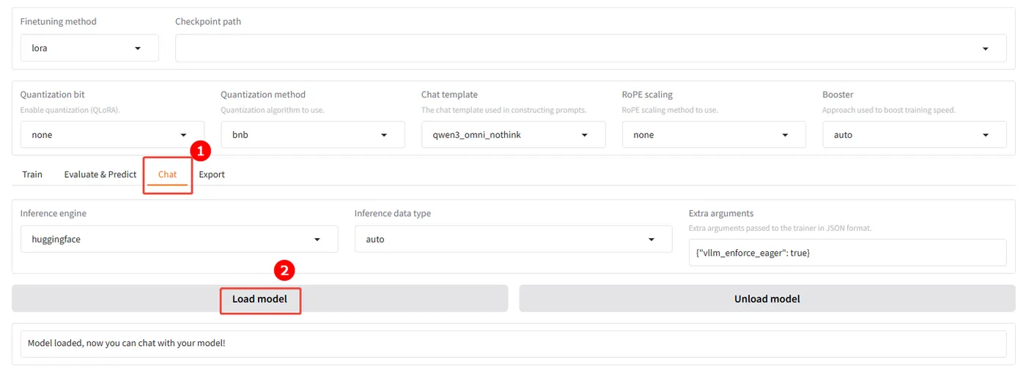Viewport: 1026px width, 370px height.
Task: Click the Extra arguments JSON field
Action: (x=847, y=253)
